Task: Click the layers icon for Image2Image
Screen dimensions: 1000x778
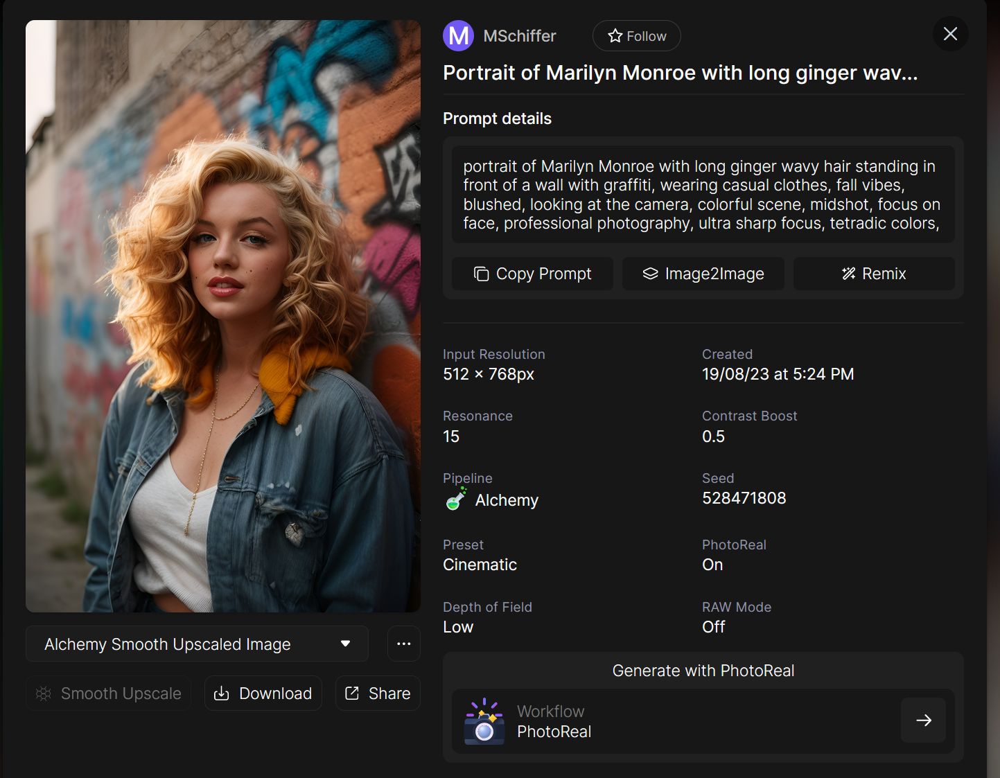Action: 650,274
